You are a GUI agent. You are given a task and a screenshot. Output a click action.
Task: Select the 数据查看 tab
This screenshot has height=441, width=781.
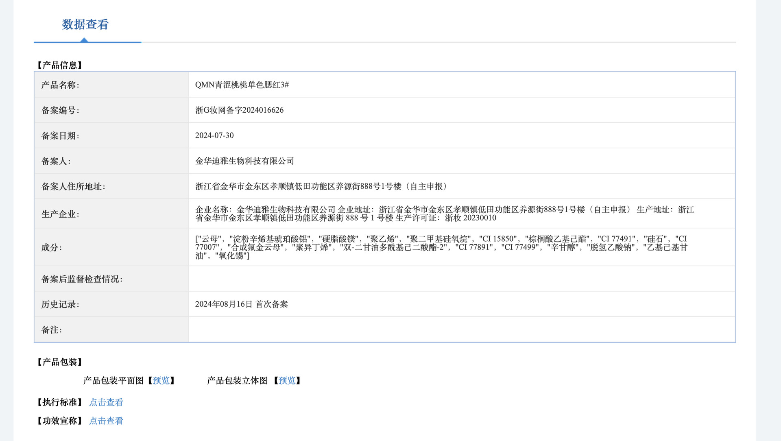pos(85,24)
